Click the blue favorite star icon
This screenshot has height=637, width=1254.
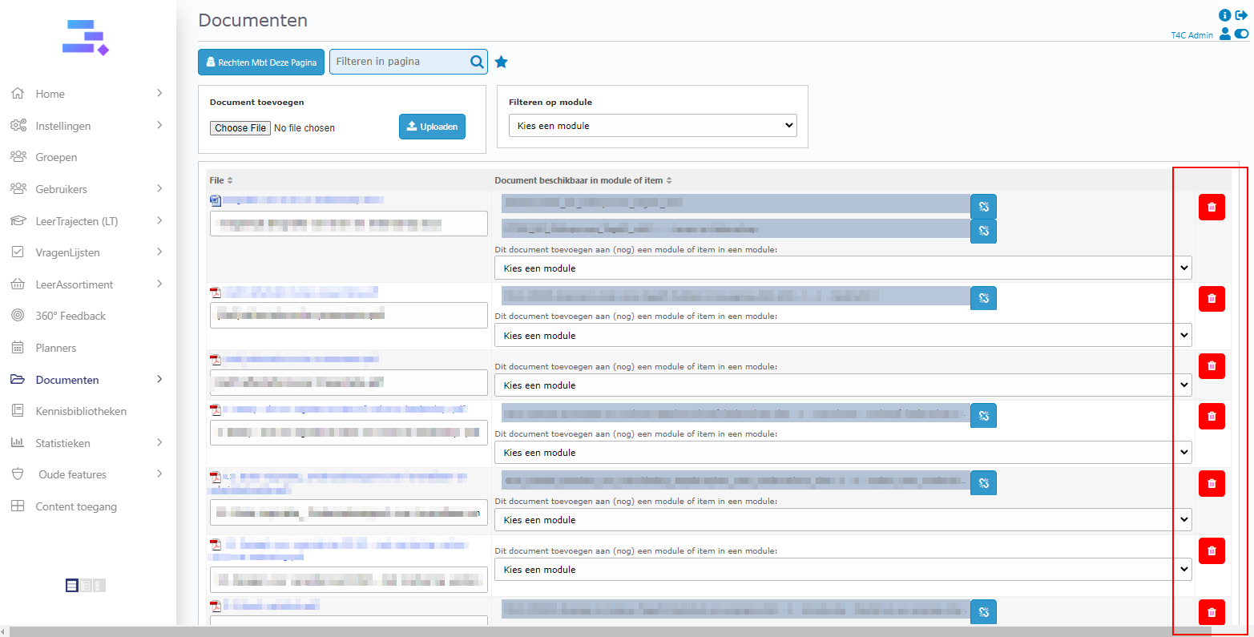[x=502, y=62]
